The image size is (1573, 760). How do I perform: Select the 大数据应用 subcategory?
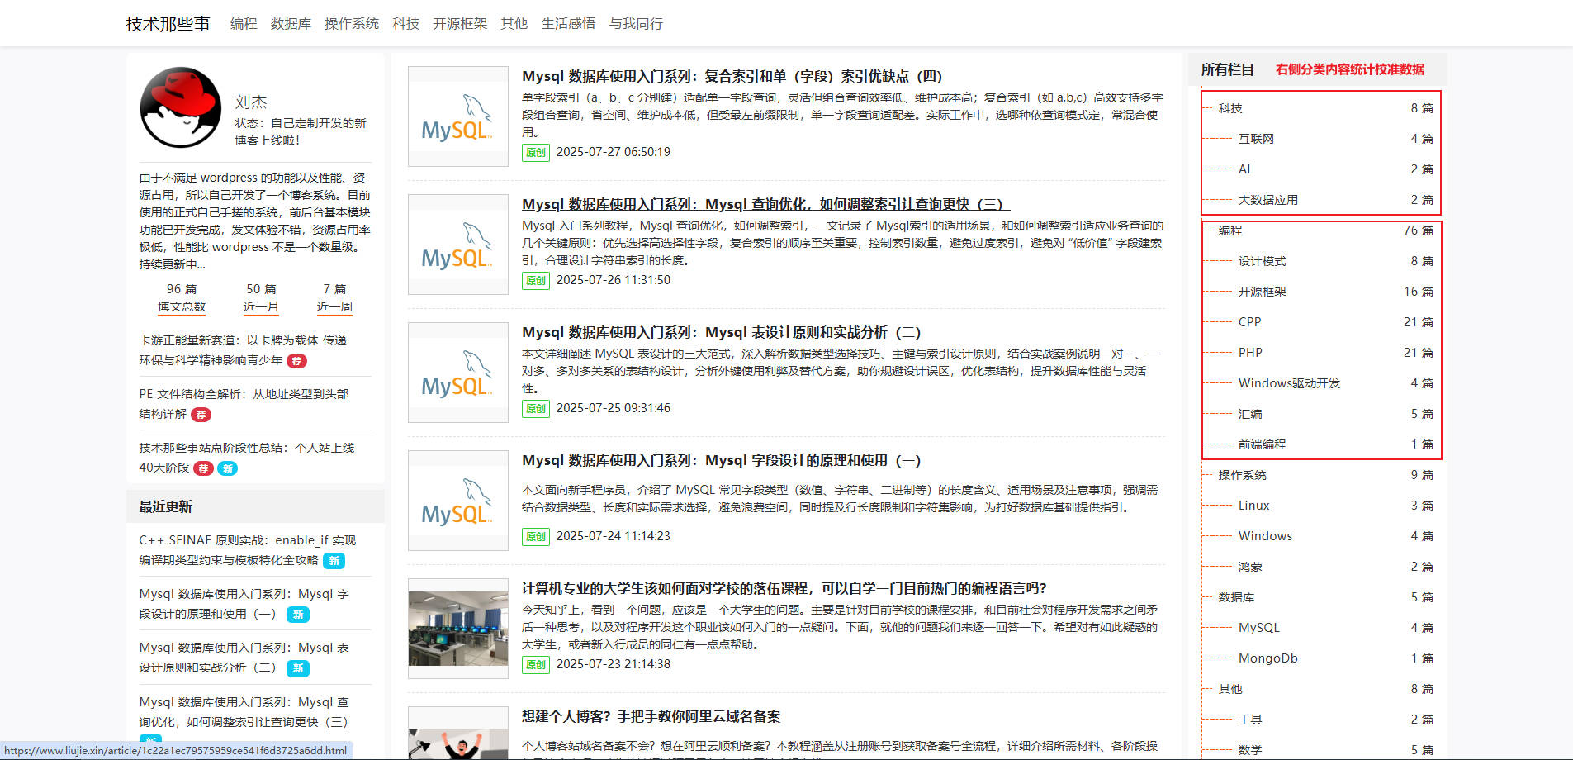pyautogui.click(x=1268, y=200)
